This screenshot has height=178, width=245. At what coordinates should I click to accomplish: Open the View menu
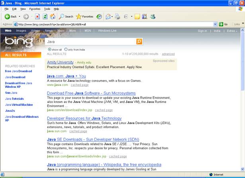[x=23, y=9]
